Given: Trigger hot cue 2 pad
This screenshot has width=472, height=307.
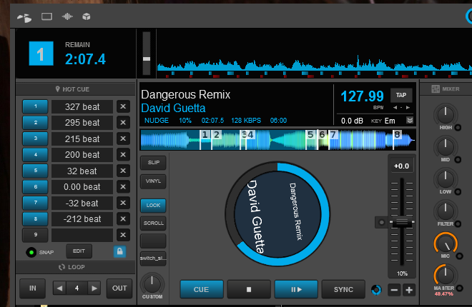Looking at the screenshot, I should tap(35, 123).
